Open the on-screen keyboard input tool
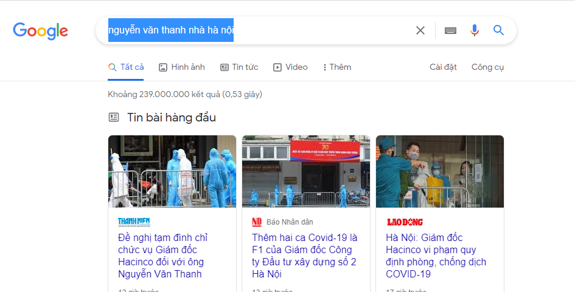 [x=450, y=30]
